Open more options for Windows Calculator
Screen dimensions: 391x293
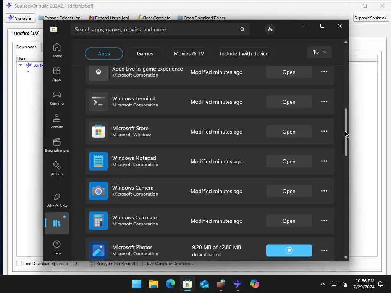pyautogui.click(x=324, y=221)
